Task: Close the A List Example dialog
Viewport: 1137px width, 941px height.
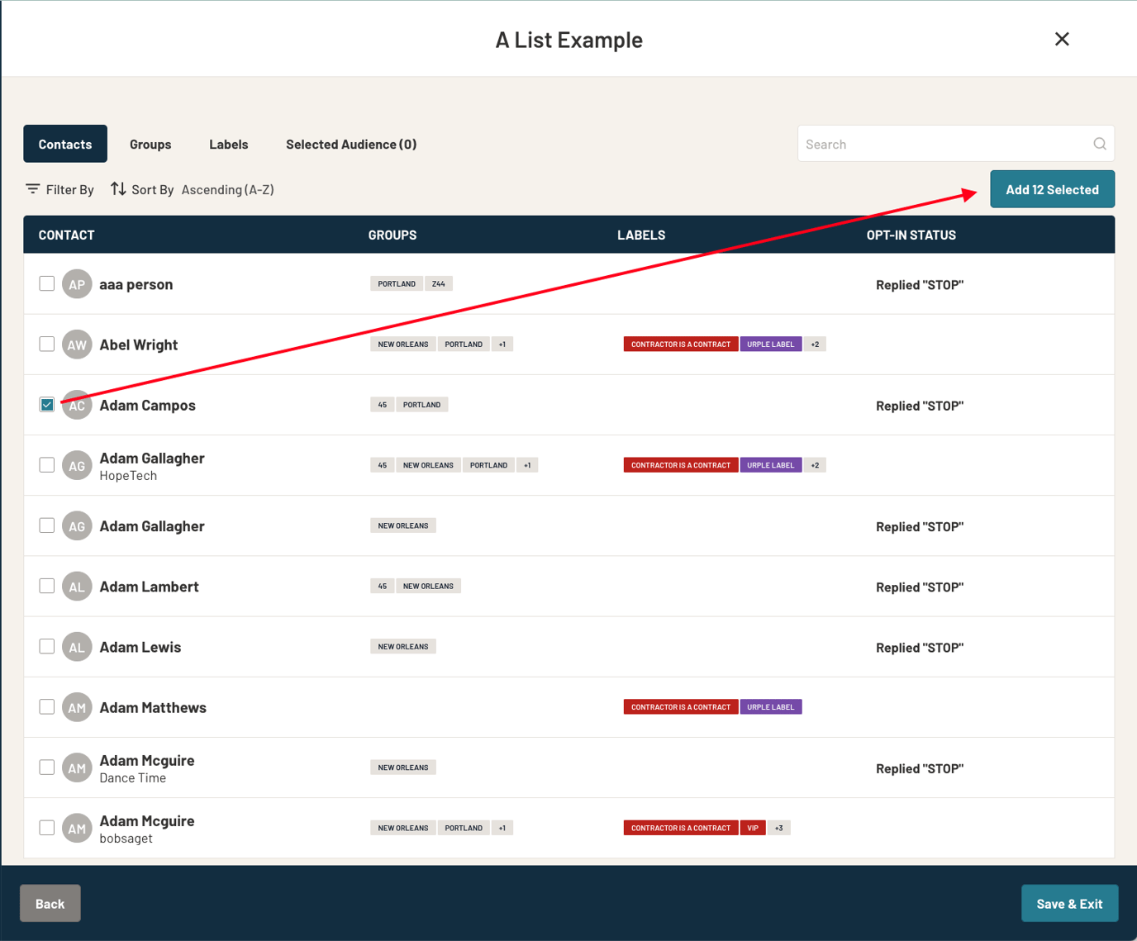Action: 1062,39
